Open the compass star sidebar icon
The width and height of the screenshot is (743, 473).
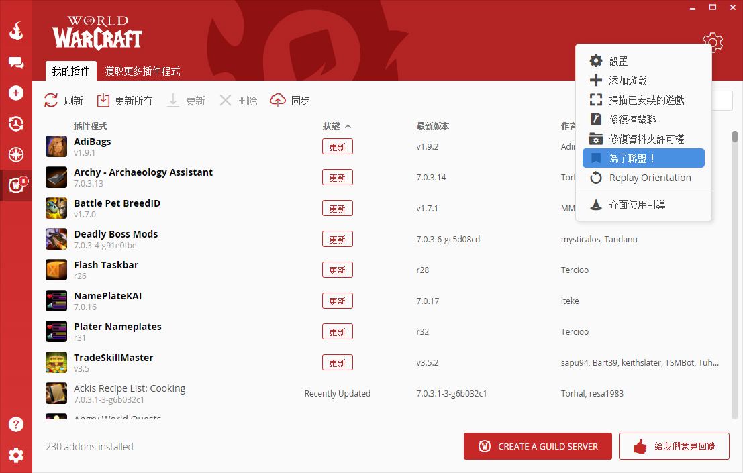(x=16, y=154)
